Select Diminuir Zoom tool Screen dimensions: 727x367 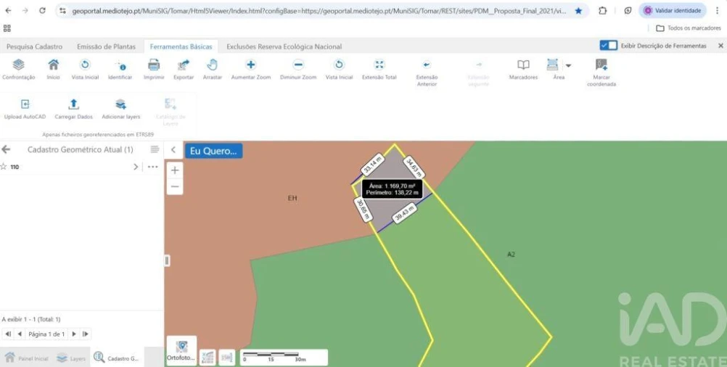coord(298,70)
